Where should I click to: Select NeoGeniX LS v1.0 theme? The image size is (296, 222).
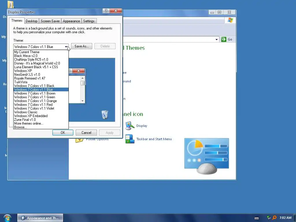click(x=41, y=75)
